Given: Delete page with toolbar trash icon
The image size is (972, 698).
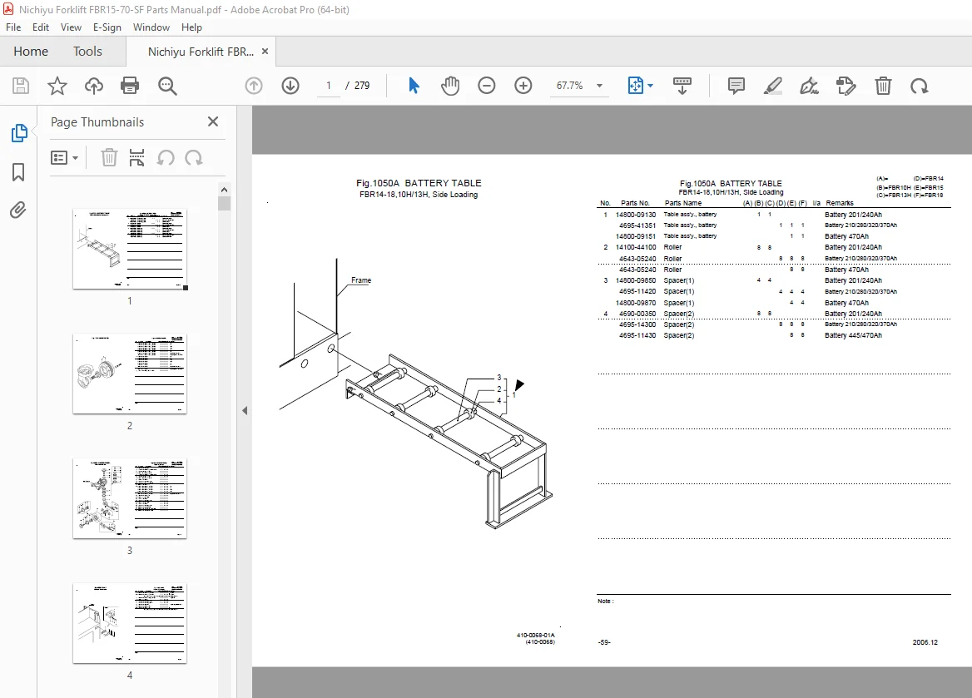Looking at the screenshot, I should [x=883, y=86].
